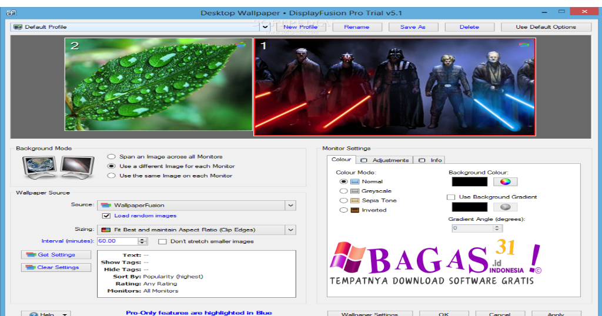Click the Gradient Angle spinner arrows
The width and height of the screenshot is (602, 316).
497,228
